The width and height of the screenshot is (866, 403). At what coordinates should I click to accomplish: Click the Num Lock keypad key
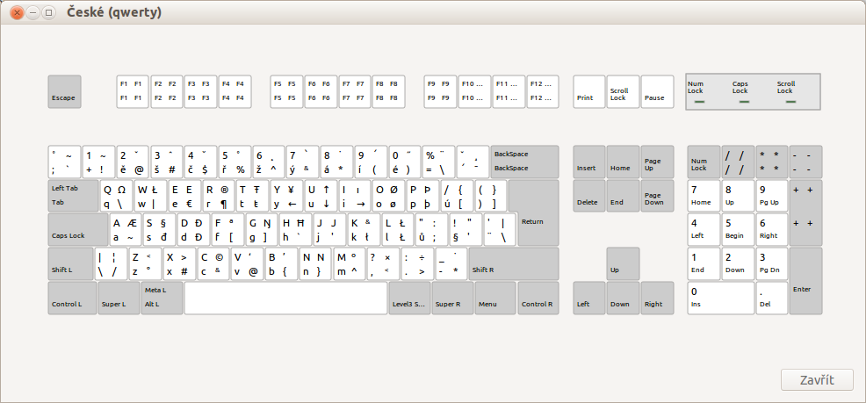click(x=704, y=162)
